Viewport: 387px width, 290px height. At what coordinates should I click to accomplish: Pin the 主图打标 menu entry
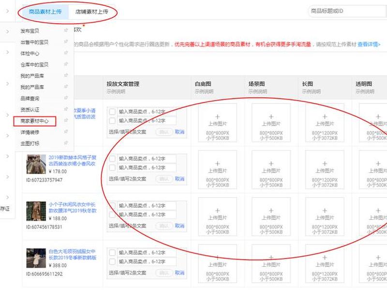(66, 143)
